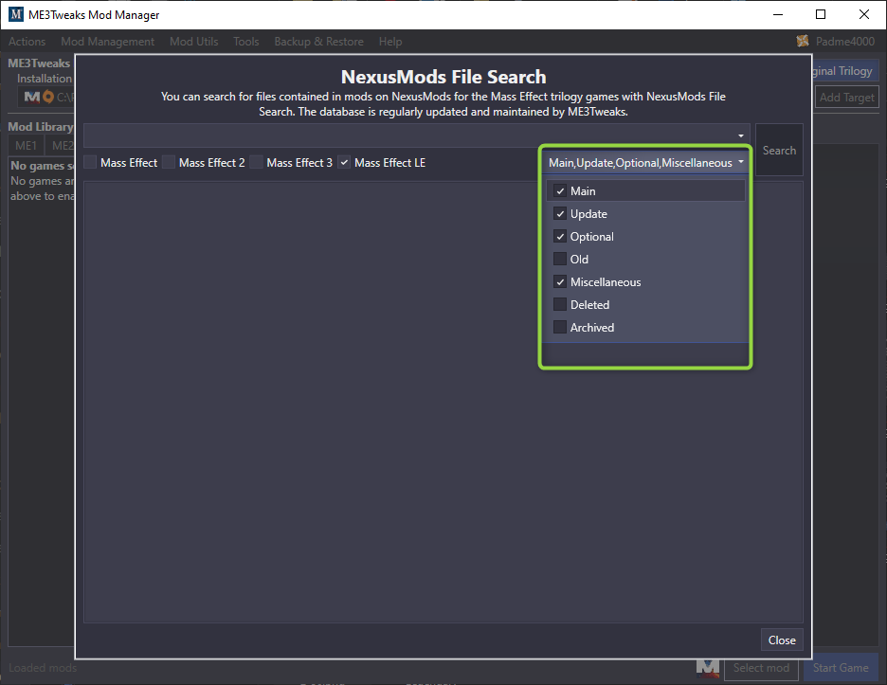The image size is (887, 685).
Task: Enable the Mass Effect 3 checkbox
Action: 256,162
